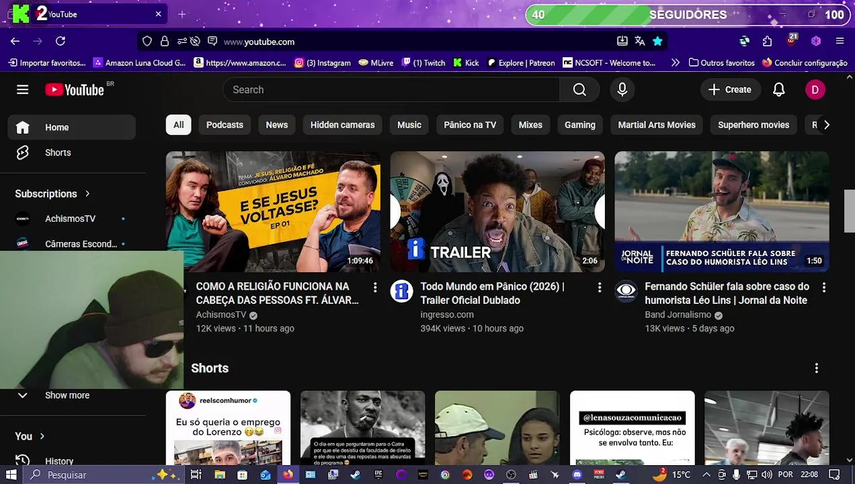Select the Superhero movies filter chip

point(753,124)
